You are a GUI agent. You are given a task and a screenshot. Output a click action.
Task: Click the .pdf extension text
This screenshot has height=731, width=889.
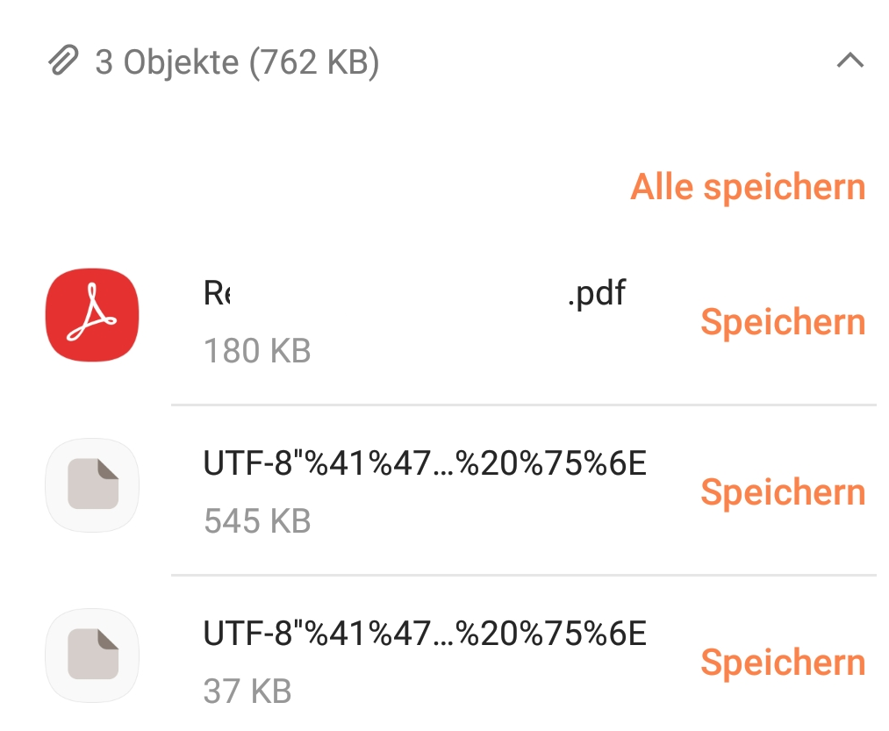597,292
